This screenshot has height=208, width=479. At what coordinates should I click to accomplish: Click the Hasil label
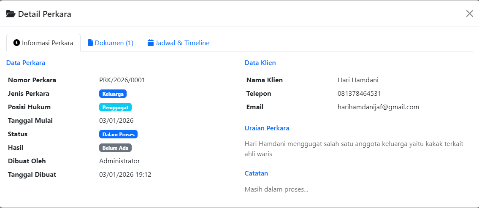pos(16,148)
